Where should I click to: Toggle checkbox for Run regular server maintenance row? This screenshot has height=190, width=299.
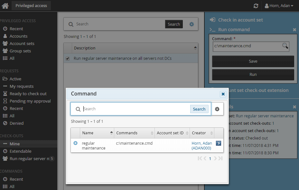[68, 59]
